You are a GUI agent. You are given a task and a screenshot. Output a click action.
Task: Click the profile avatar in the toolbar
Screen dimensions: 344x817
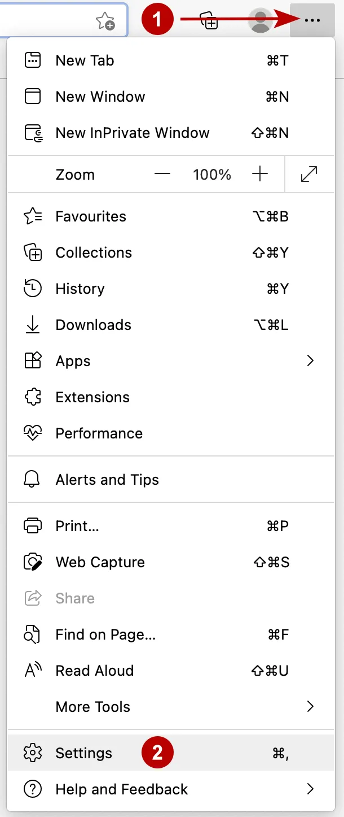tap(260, 20)
